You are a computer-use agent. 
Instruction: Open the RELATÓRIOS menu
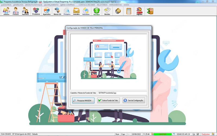coord(102,5)
